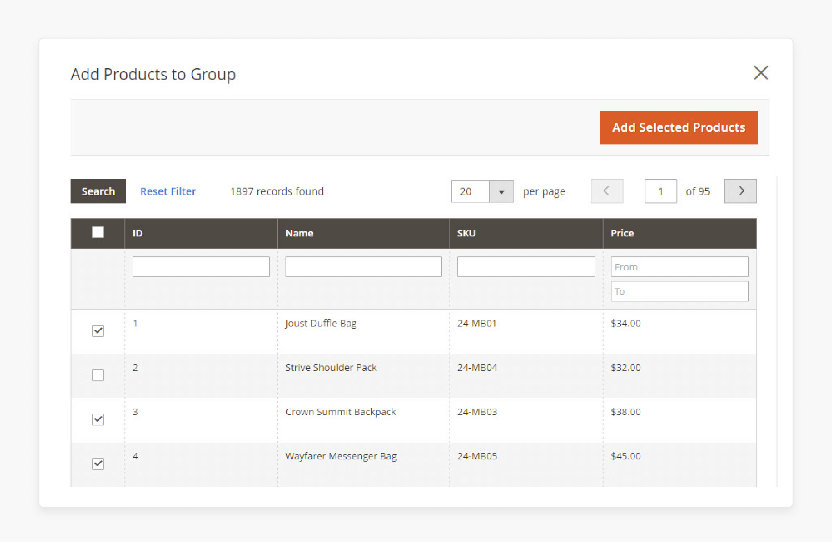Screen dimensions: 832x542
Task: Click the $34.00 price cell
Action: (x=626, y=323)
